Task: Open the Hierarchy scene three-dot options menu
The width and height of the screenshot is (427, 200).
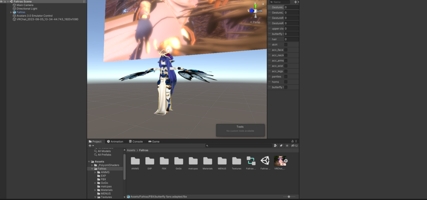Action: point(84,2)
